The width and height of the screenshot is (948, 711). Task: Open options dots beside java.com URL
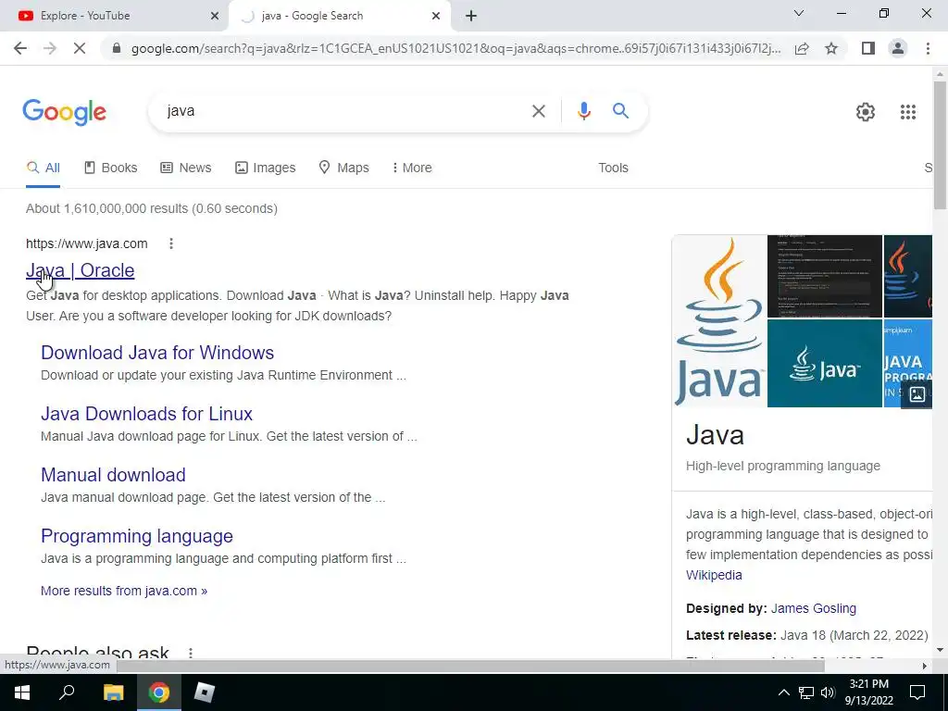[171, 243]
